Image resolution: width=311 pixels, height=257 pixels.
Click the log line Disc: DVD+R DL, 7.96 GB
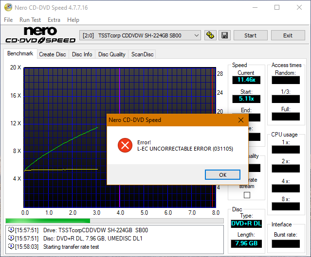[x=93, y=239]
